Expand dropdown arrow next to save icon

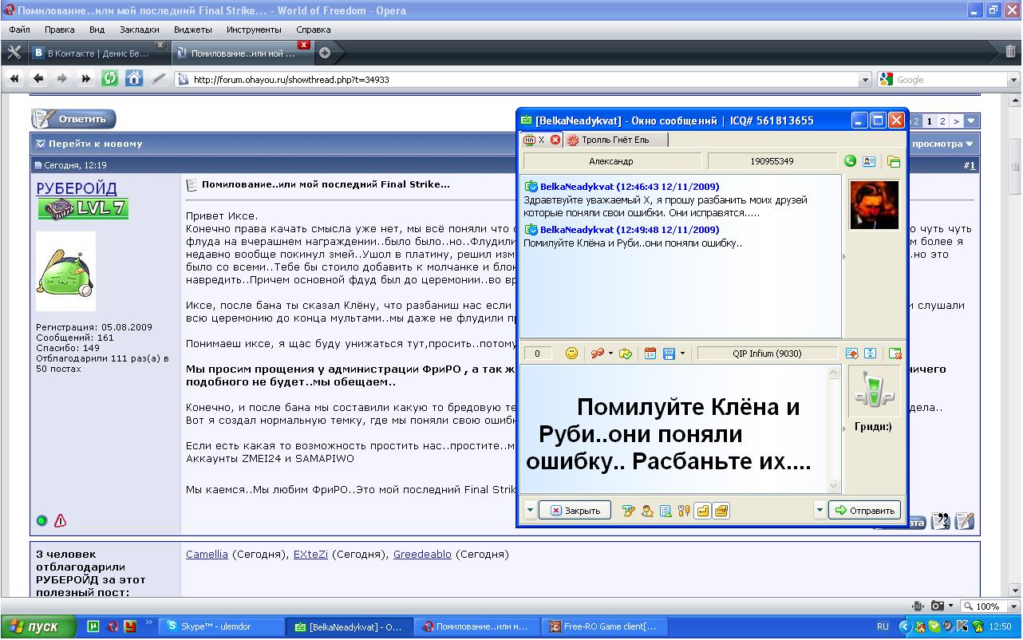[682, 354]
